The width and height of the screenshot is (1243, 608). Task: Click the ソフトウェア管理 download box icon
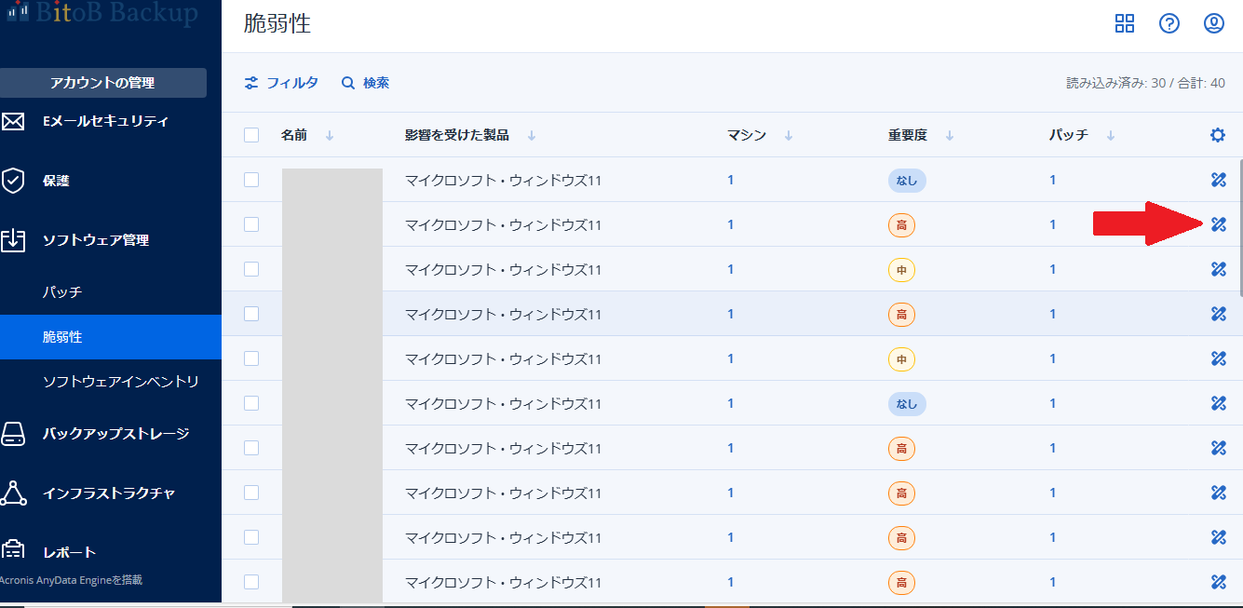pyautogui.click(x=13, y=240)
